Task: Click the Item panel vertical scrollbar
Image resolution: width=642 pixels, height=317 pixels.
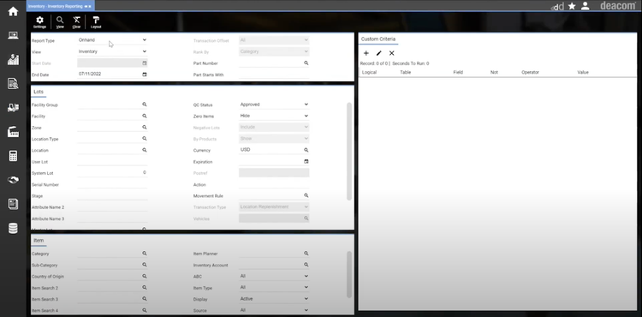Action: (349, 274)
